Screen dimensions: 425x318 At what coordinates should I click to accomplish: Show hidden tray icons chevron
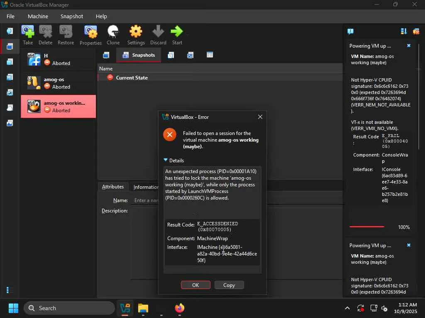(347, 308)
